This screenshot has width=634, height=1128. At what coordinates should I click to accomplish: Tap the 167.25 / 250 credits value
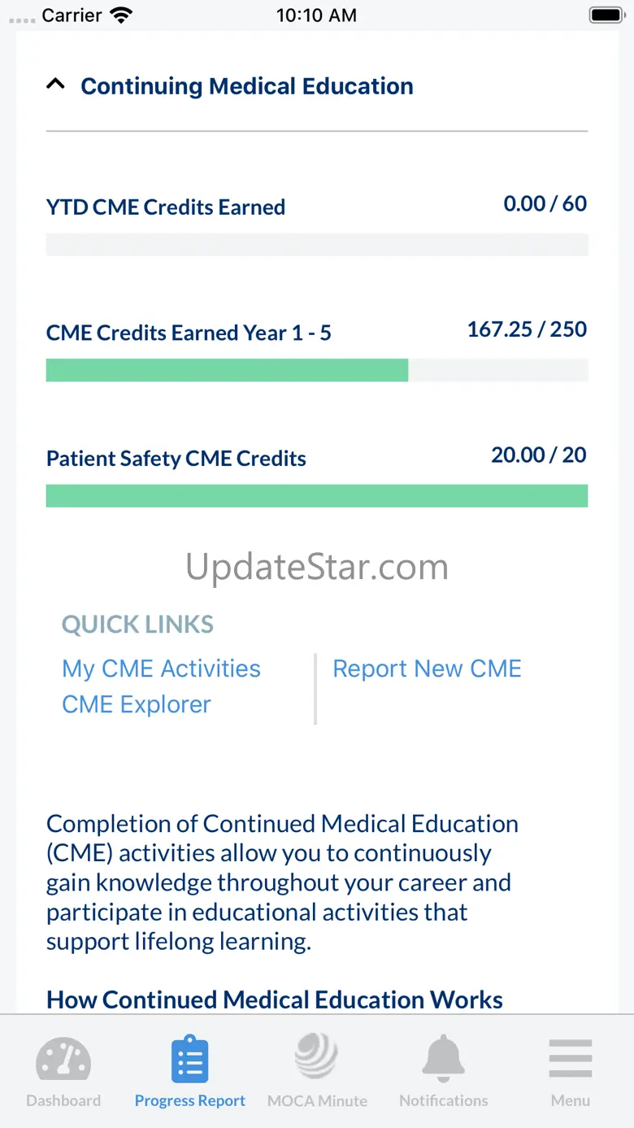coord(527,329)
